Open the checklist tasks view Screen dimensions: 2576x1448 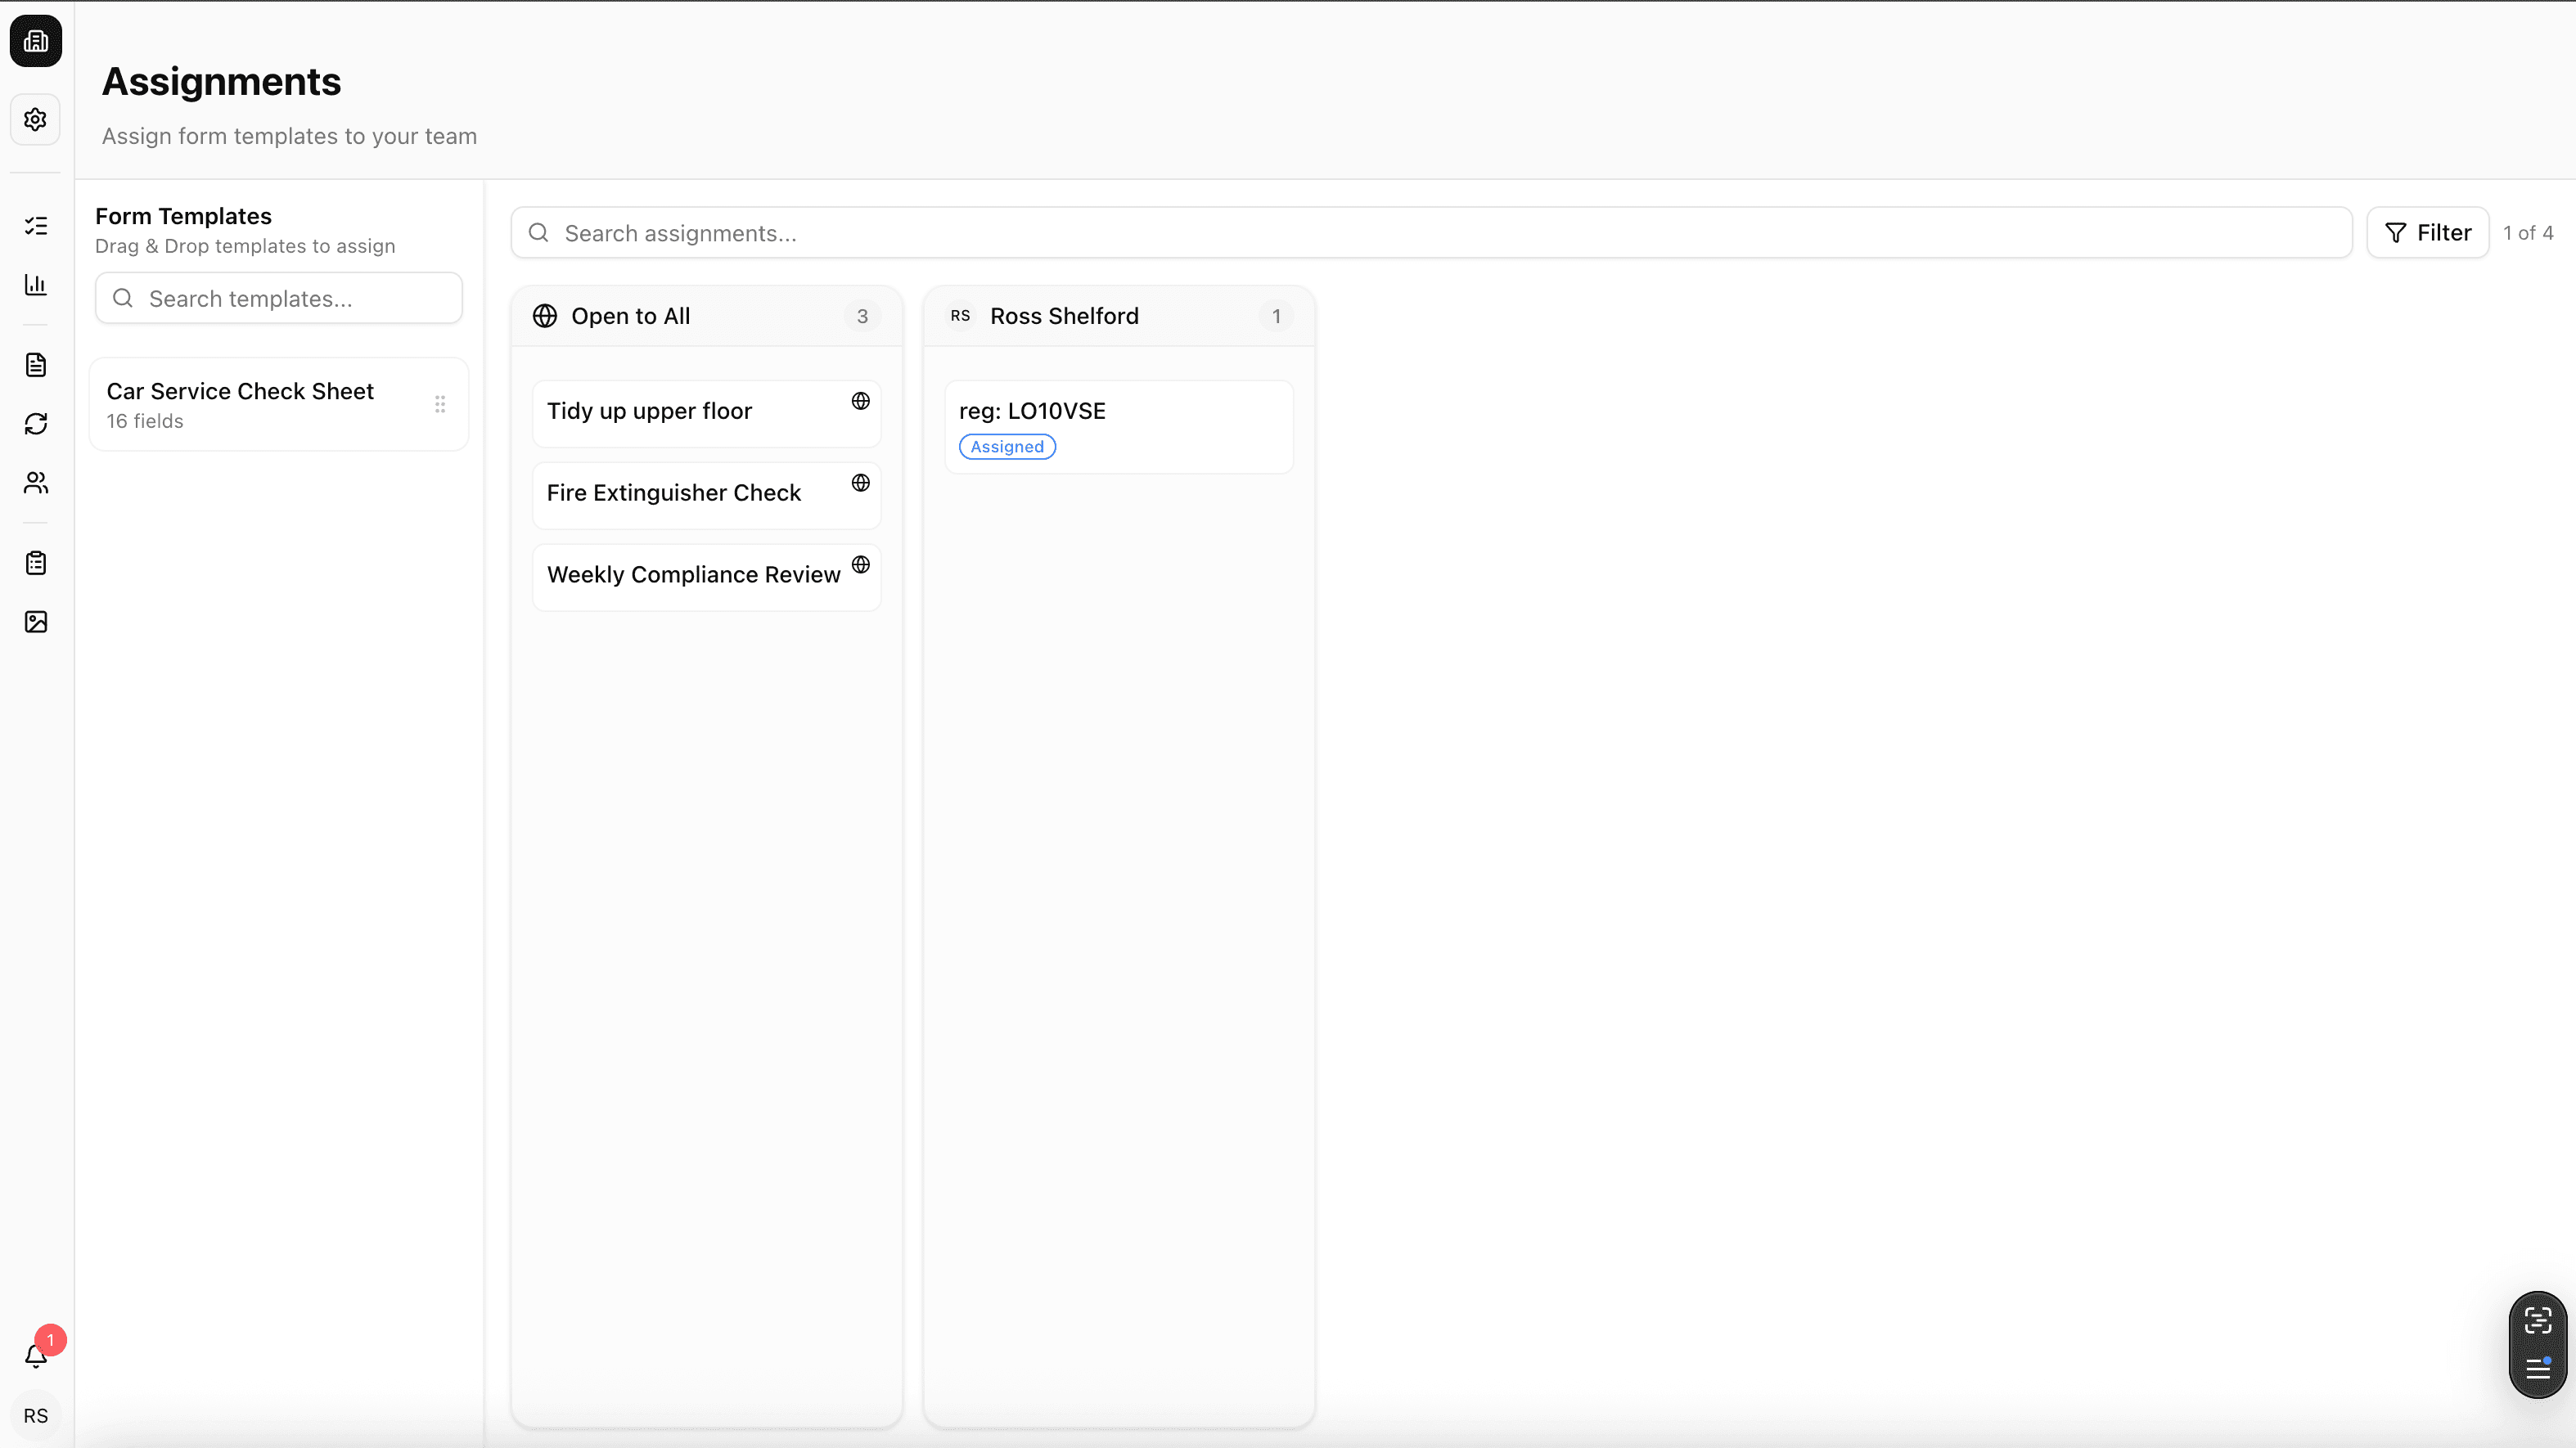tap(36, 226)
